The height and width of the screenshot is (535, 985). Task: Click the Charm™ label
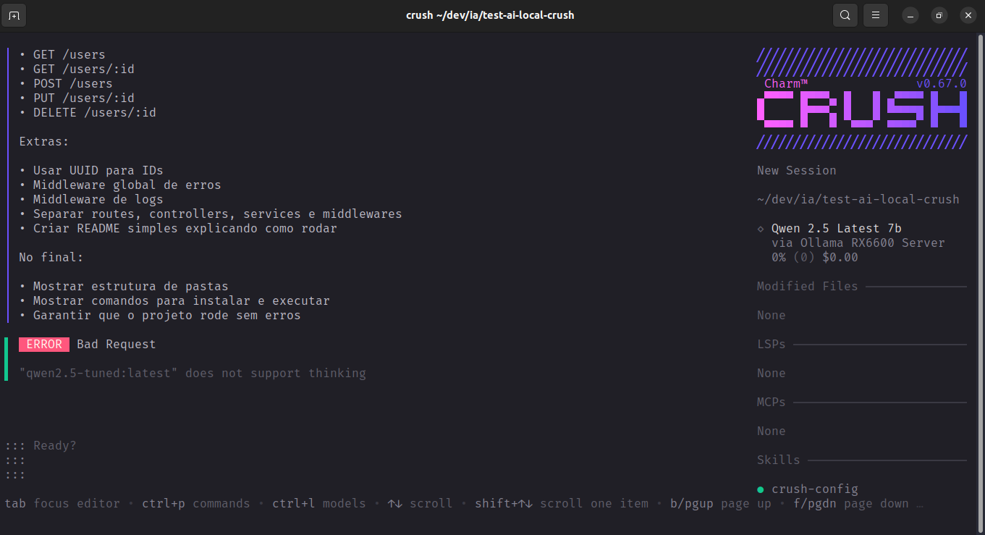pyautogui.click(x=786, y=84)
